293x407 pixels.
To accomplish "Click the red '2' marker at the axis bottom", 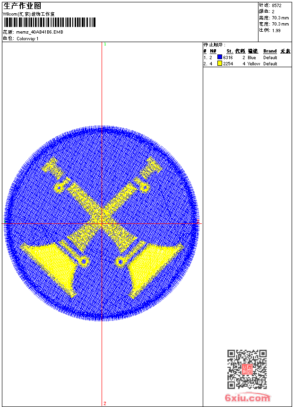I will (x=105, y=403).
